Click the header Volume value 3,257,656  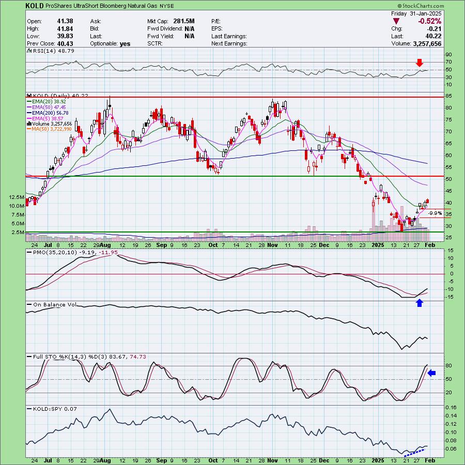pyautogui.click(x=427, y=43)
